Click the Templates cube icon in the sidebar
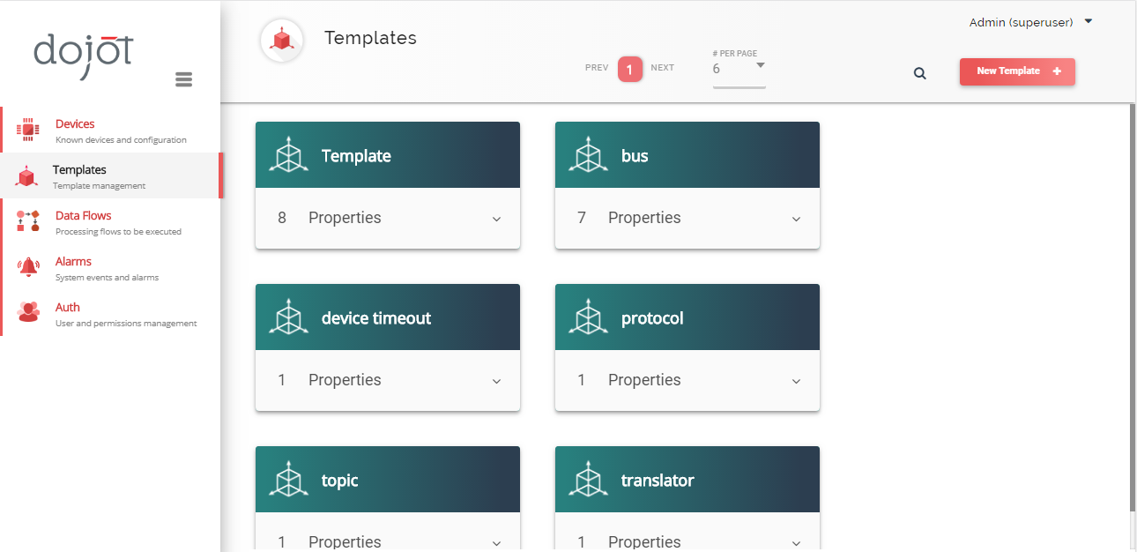Image resolution: width=1137 pixels, height=552 pixels. [x=26, y=175]
